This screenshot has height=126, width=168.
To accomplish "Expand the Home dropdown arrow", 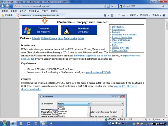I will click(108, 15).
